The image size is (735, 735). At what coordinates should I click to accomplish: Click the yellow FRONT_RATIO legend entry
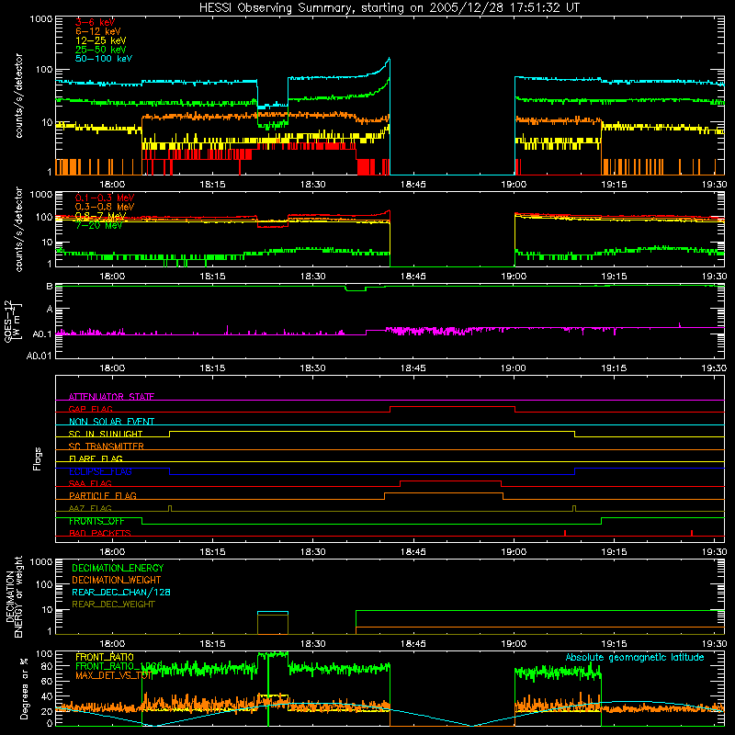pyautogui.click(x=105, y=657)
